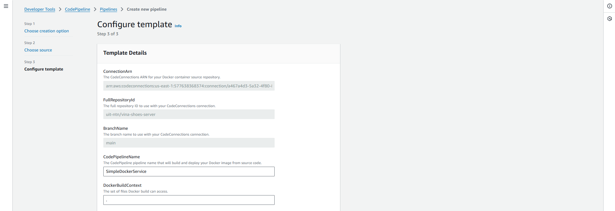Open the hamburger navigation menu
The image size is (615, 211).
click(6, 6)
